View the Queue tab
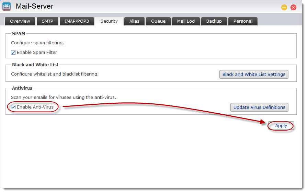The width and height of the screenshot is (307, 193). click(x=158, y=21)
